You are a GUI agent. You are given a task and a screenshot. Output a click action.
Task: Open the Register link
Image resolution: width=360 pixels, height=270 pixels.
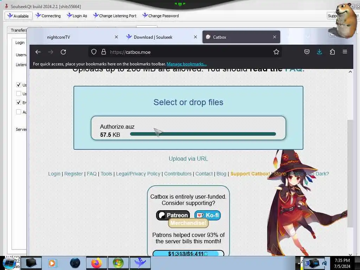[x=73, y=174]
